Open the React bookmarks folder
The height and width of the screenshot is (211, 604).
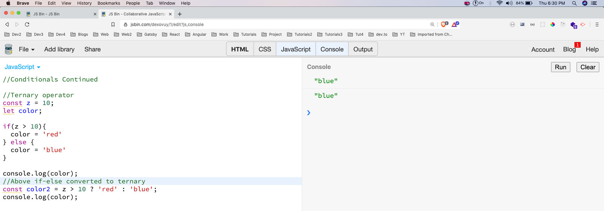pyautogui.click(x=171, y=34)
